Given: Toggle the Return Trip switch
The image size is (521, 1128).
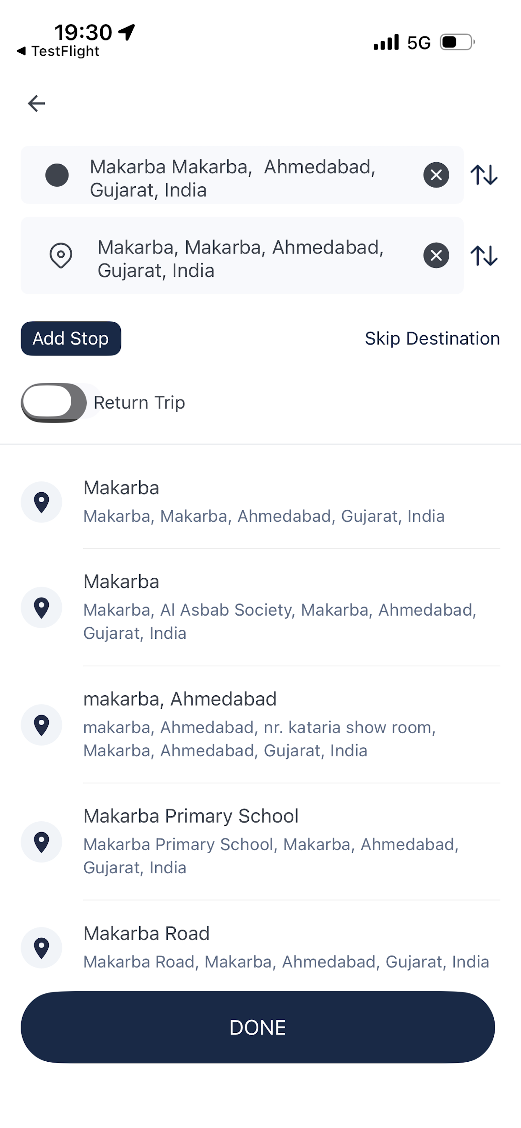Looking at the screenshot, I should pyautogui.click(x=54, y=402).
